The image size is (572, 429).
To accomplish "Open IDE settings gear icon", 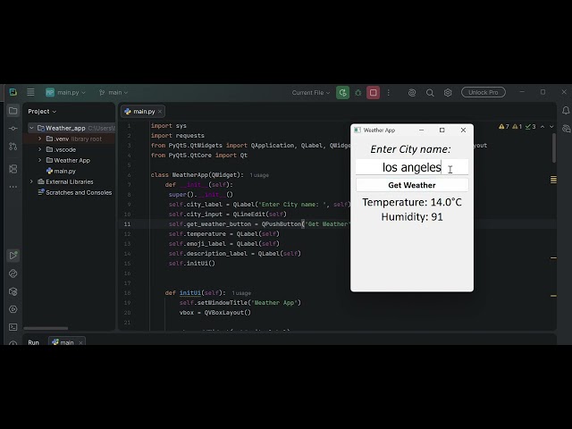I will click(448, 93).
